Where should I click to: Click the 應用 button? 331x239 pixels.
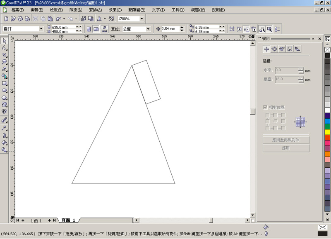coord(286,148)
